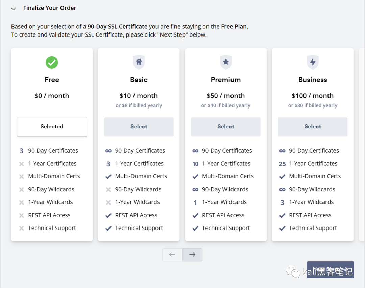Image resolution: width=365 pixels, height=288 pixels.
Task: Go to next plans with right arrow
Action: coord(192,255)
